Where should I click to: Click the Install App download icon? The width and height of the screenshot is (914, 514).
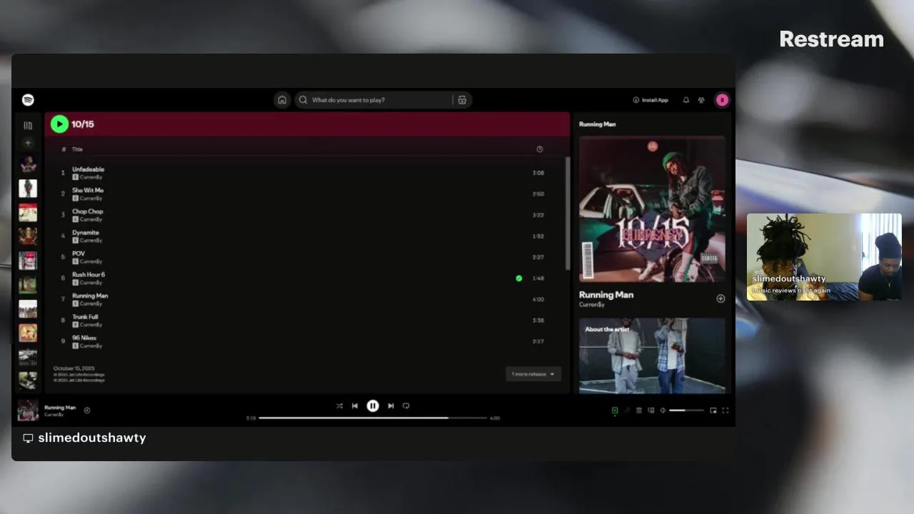[x=636, y=100]
